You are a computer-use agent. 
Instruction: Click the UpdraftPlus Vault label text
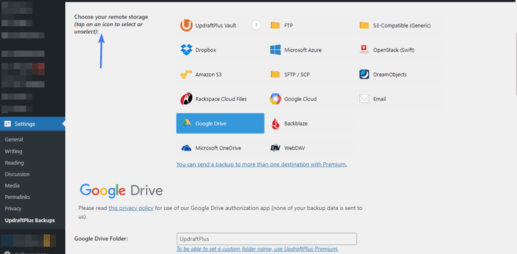216,26
